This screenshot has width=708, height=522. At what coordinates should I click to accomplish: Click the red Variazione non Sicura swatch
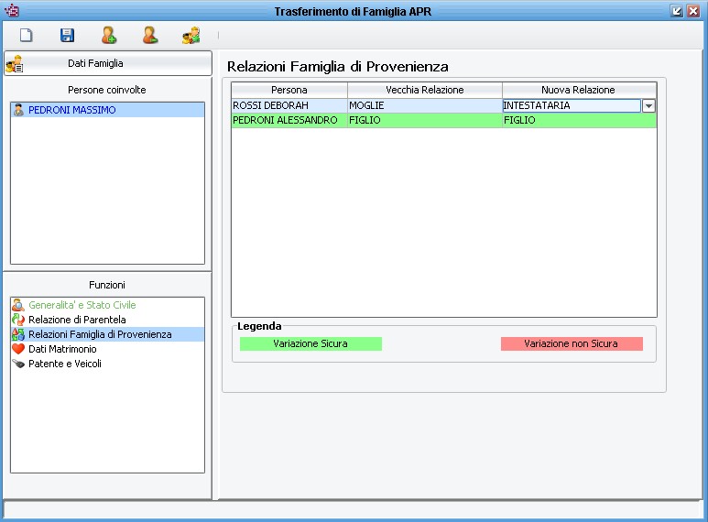pos(572,343)
